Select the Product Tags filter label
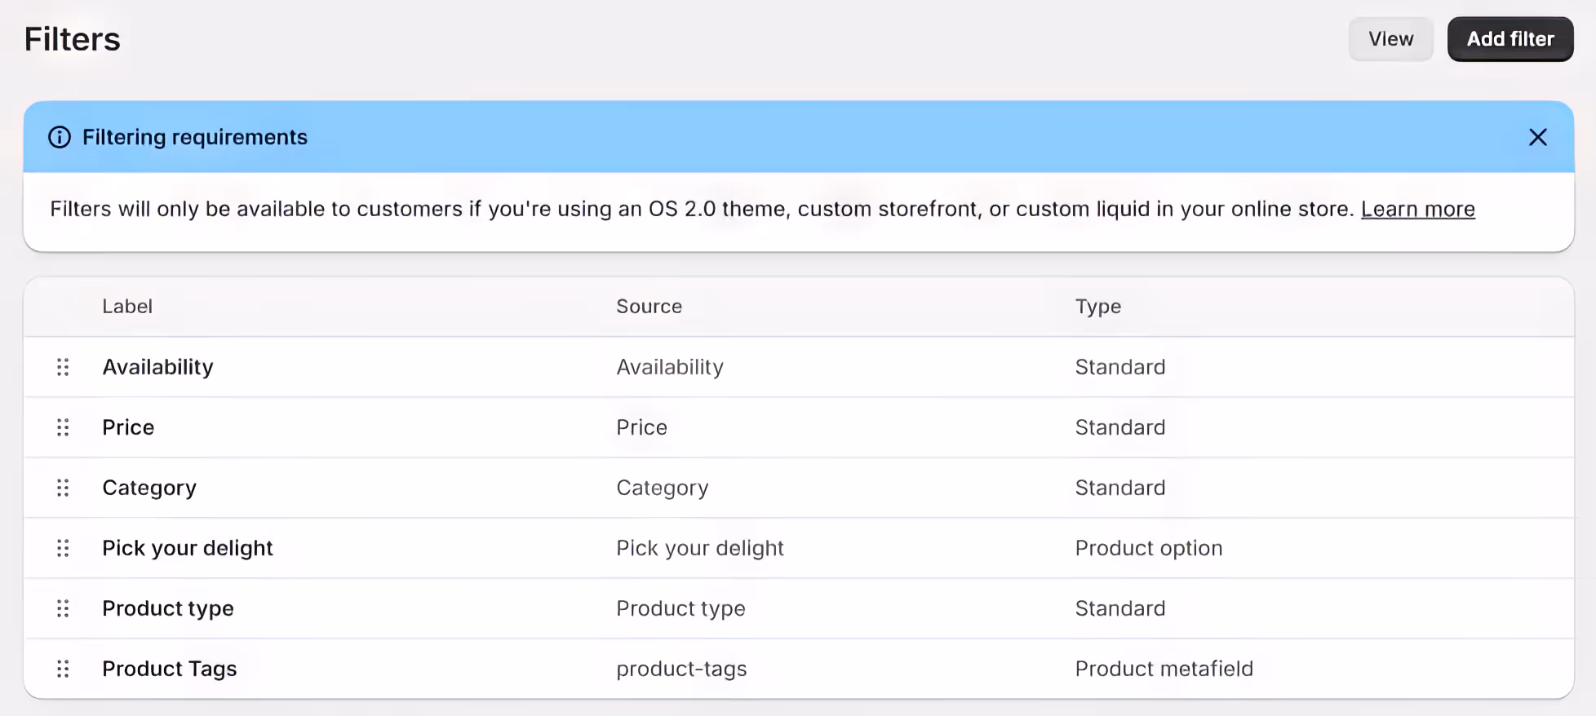This screenshot has height=716, width=1596. 170,669
